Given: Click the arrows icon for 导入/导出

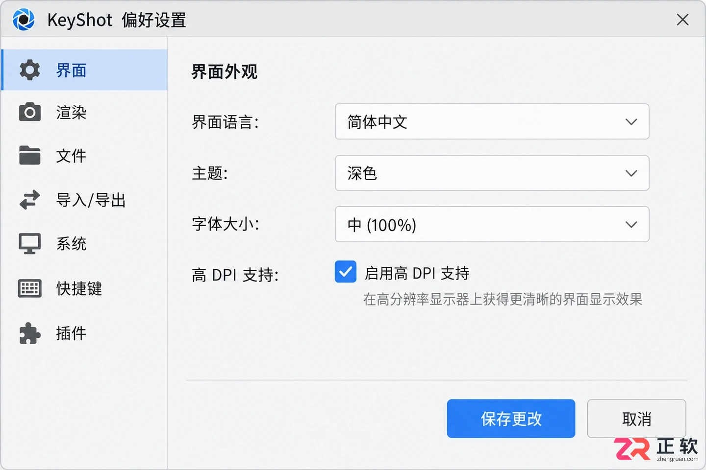Looking at the screenshot, I should 30,200.
